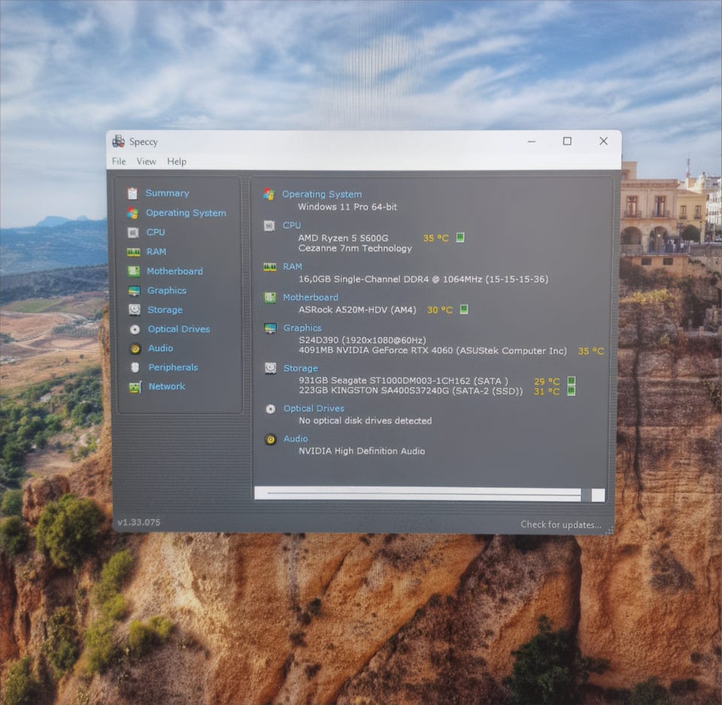Go to the Motherboard section in sidebar
This screenshot has width=722, height=705.
click(x=175, y=271)
